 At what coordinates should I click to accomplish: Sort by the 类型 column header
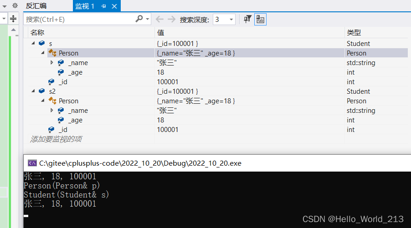click(x=354, y=32)
